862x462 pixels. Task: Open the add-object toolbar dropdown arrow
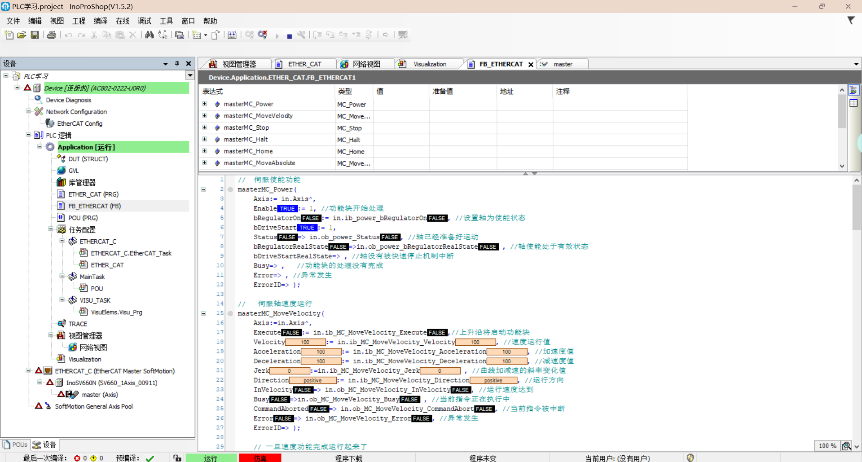coord(206,35)
